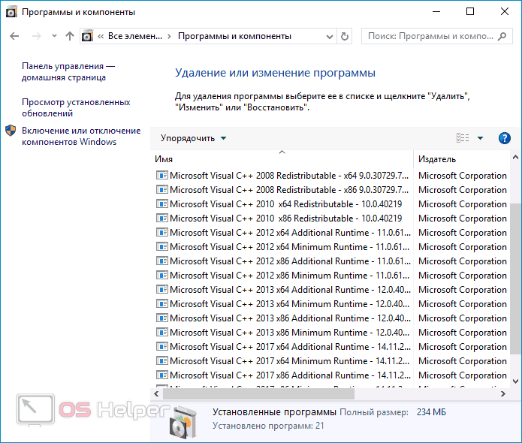Refresh the Programs and Components list

coord(345,36)
